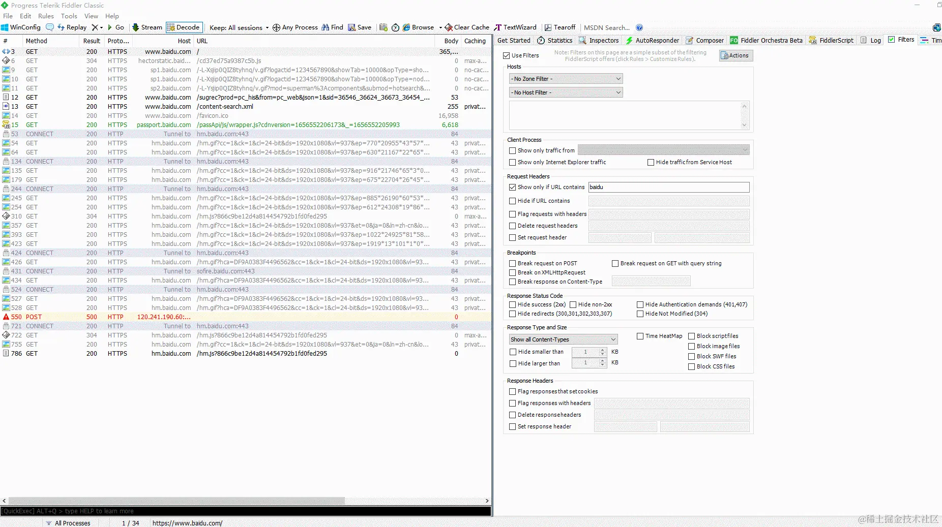Screen dimensions: 942x527
Task: Open the Tools menu
Action: (x=69, y=16)
